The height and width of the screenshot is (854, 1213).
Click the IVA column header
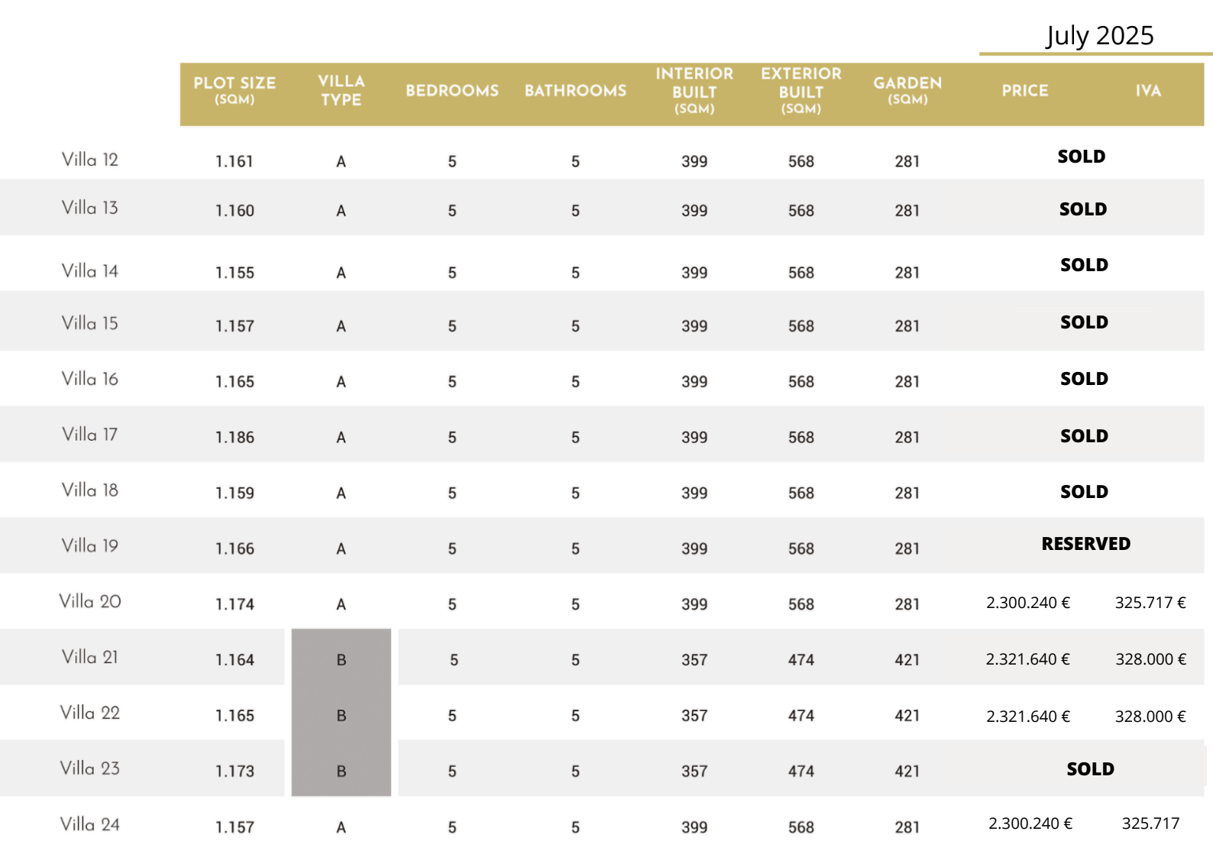[1148, 91]
